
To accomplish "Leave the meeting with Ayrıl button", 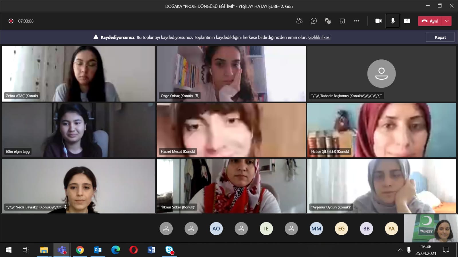I will pyautogui.click(x=430, y=21).
